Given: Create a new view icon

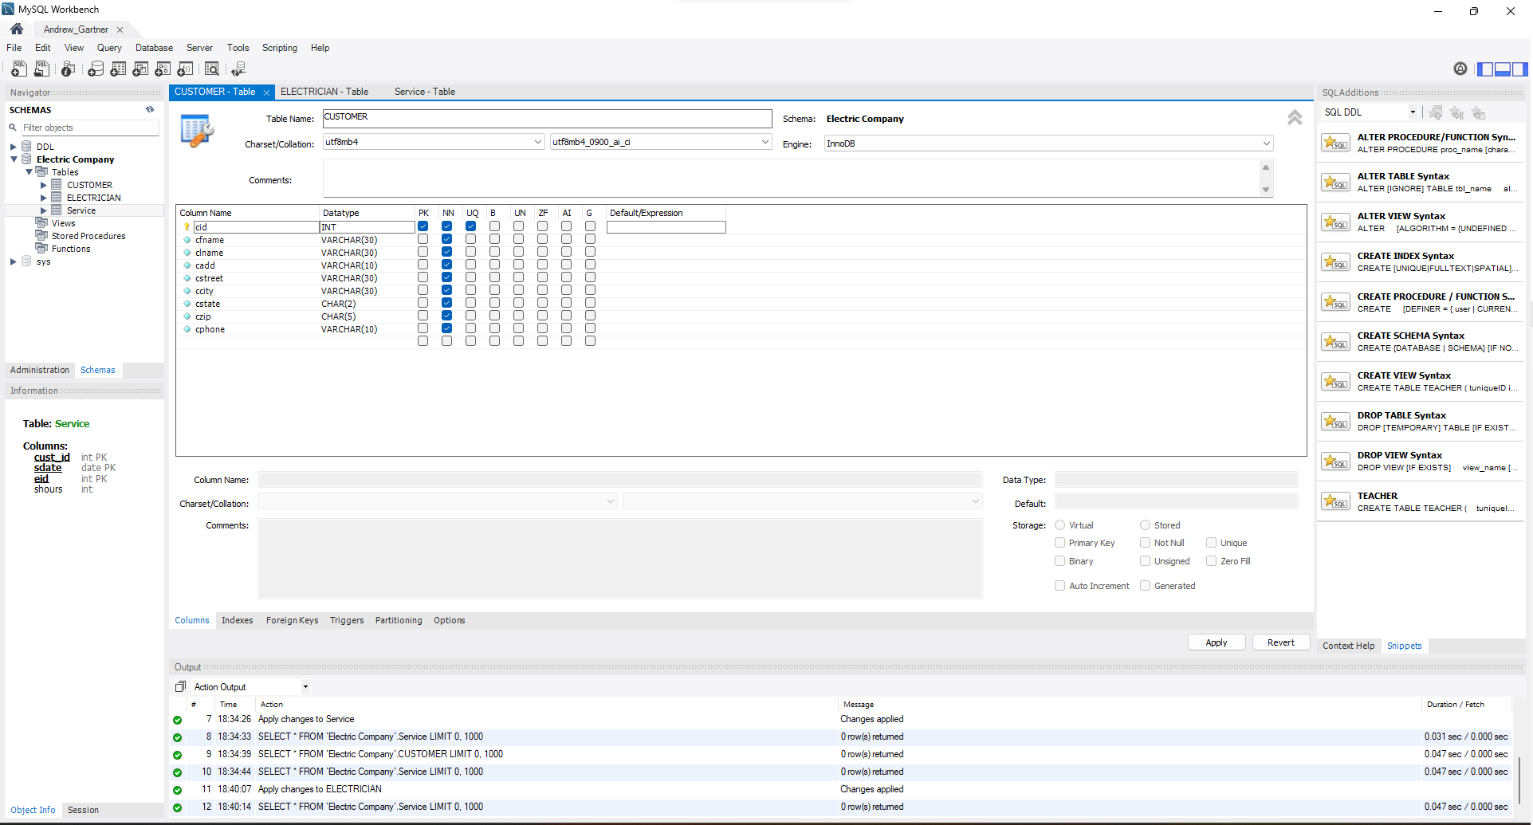Looking at the screenshot, I should tap(140, 69).
